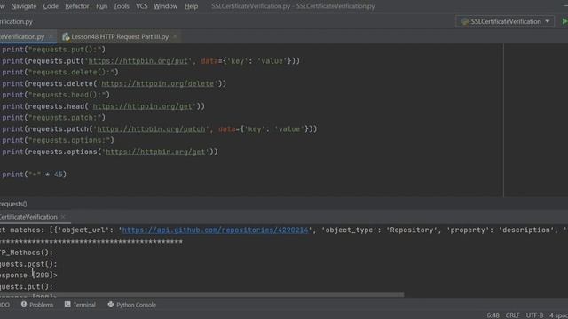Open the httpbin.org/get link in the requests.head line
This screenshot has height=319, width=568.
pyautogui.click(x=142, y=106)
